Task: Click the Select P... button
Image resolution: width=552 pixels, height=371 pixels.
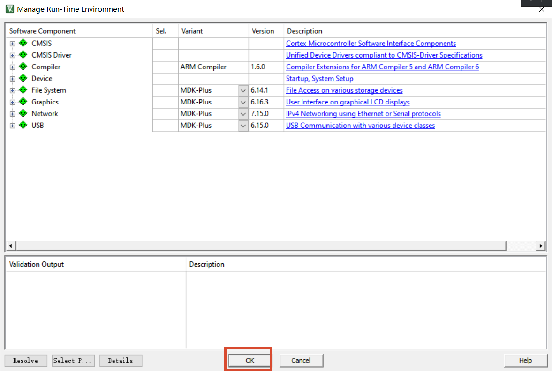Action: (x=73, y=360)
